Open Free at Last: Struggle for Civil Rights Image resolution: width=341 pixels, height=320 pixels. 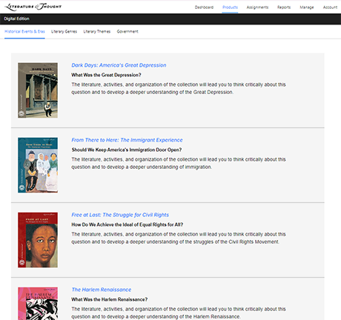pos(120,215)
